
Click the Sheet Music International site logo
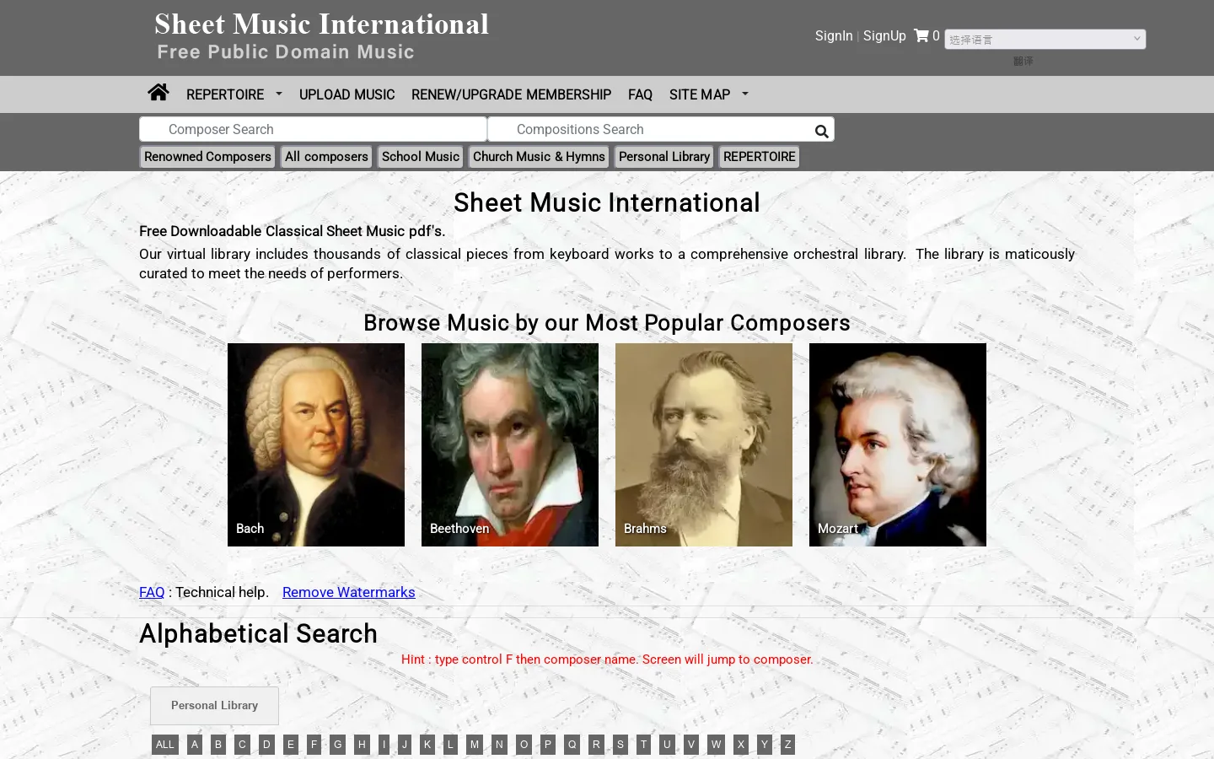[x=321, y=37]
